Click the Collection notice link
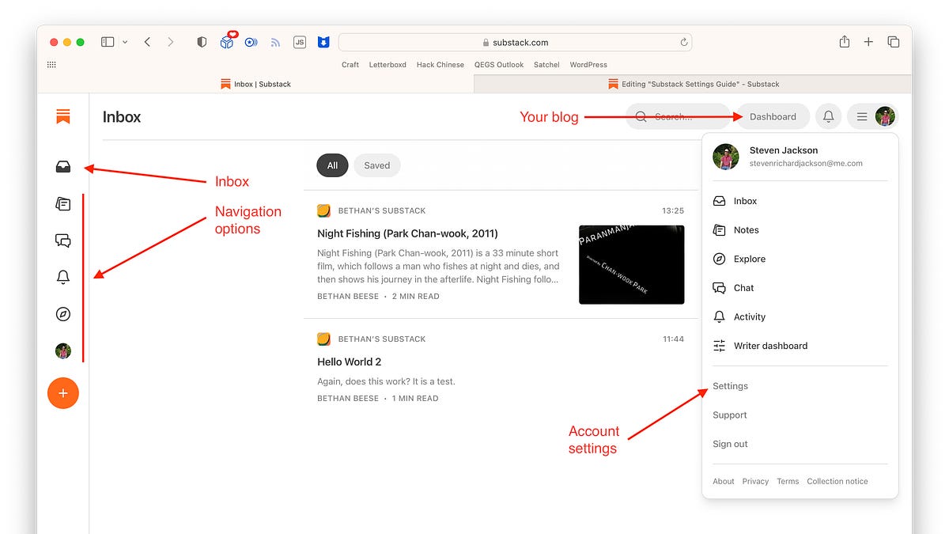Image resolution: width=949 pixels, height=534 pixels. pos(837,481)
